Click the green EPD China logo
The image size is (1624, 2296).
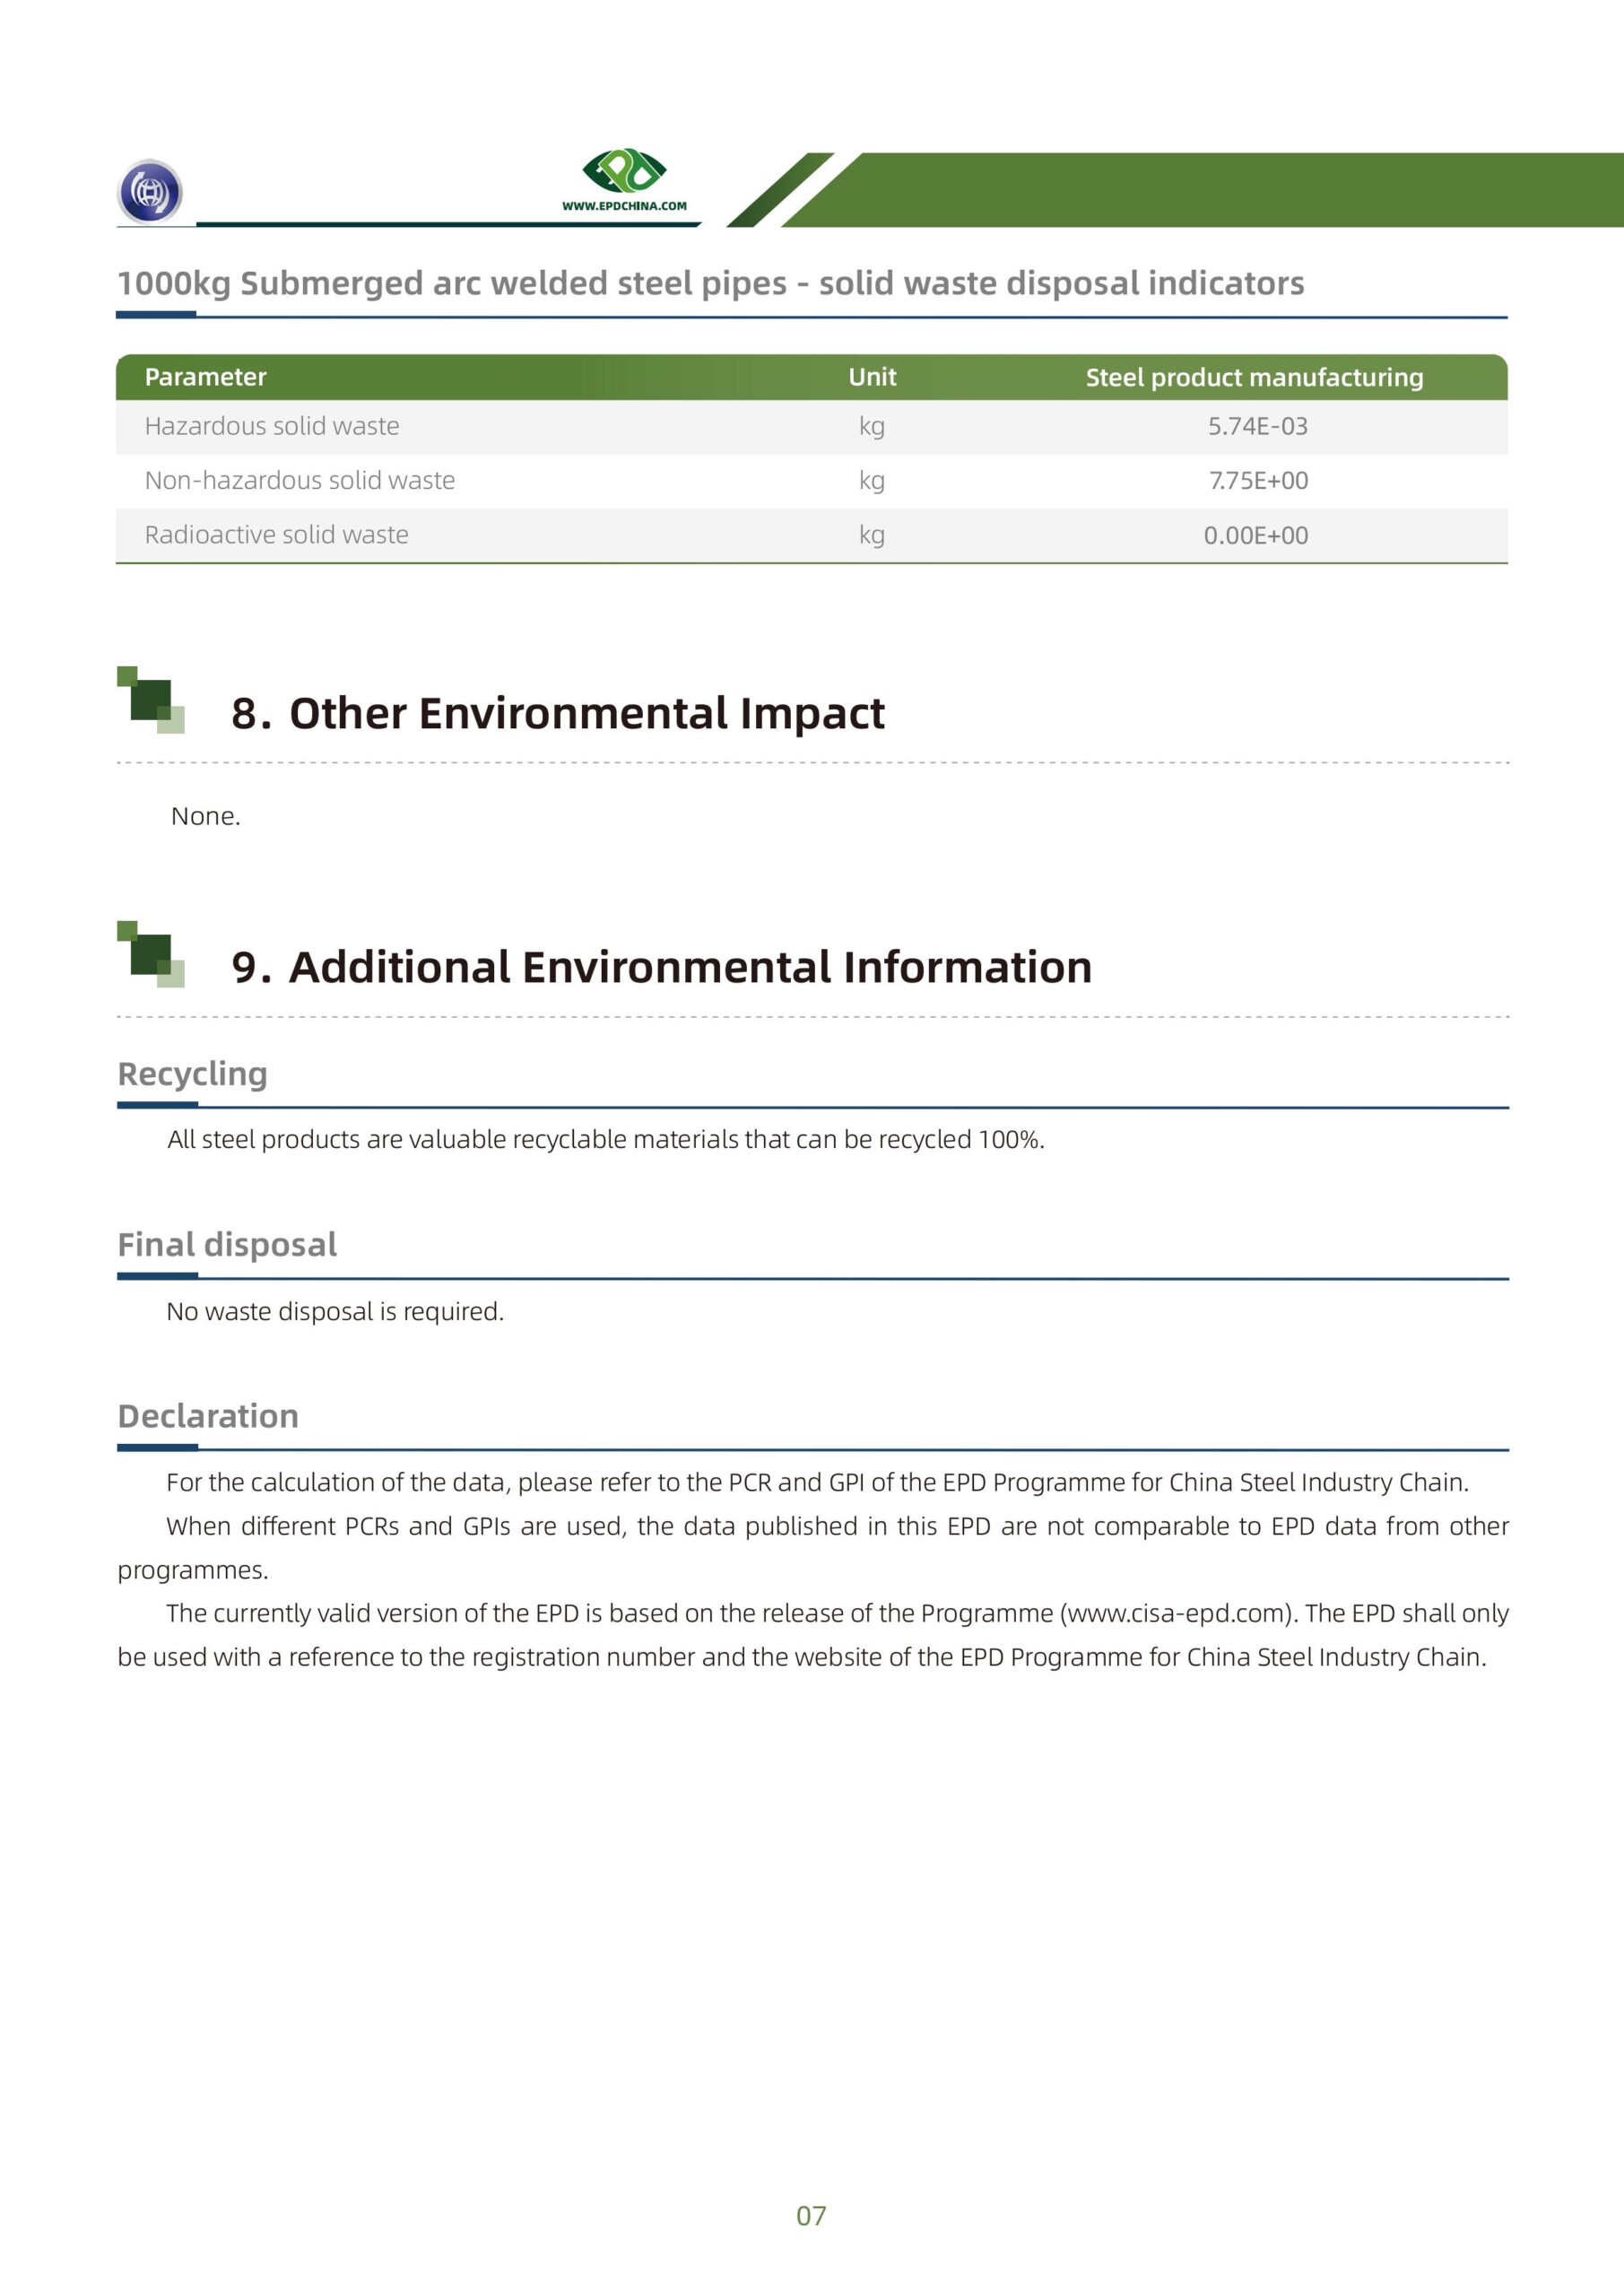click(x=624, y=171)
